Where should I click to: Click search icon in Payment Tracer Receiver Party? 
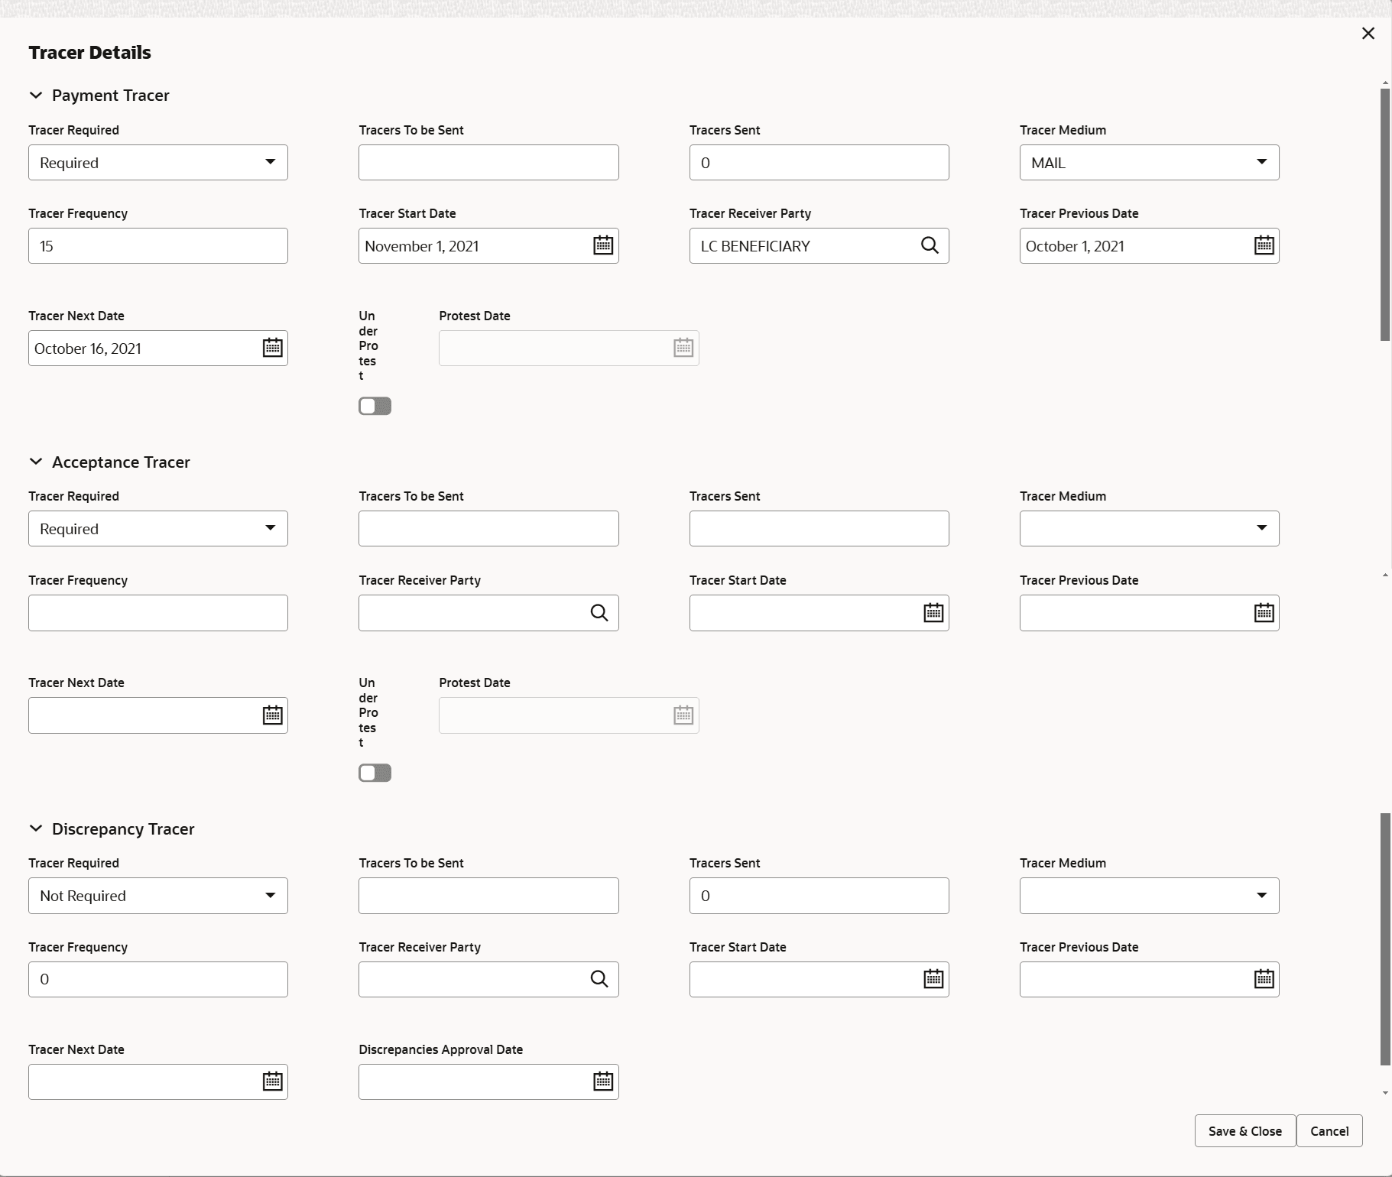click(930, 245)
